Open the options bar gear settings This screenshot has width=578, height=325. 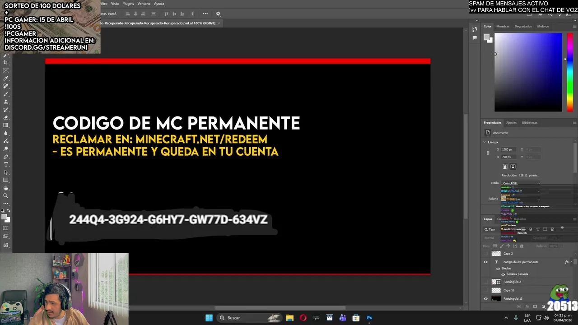[218, 14]
